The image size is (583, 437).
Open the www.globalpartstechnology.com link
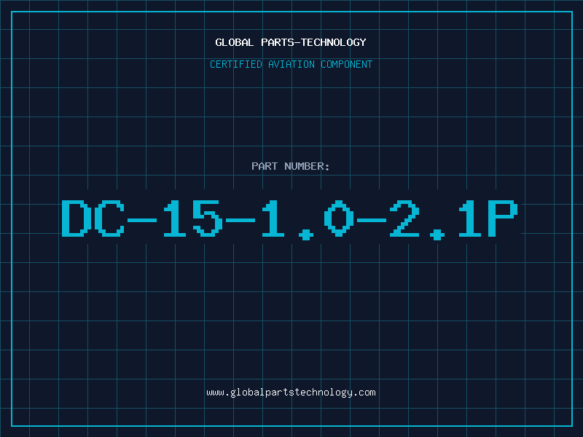click(x=291, y=393)
